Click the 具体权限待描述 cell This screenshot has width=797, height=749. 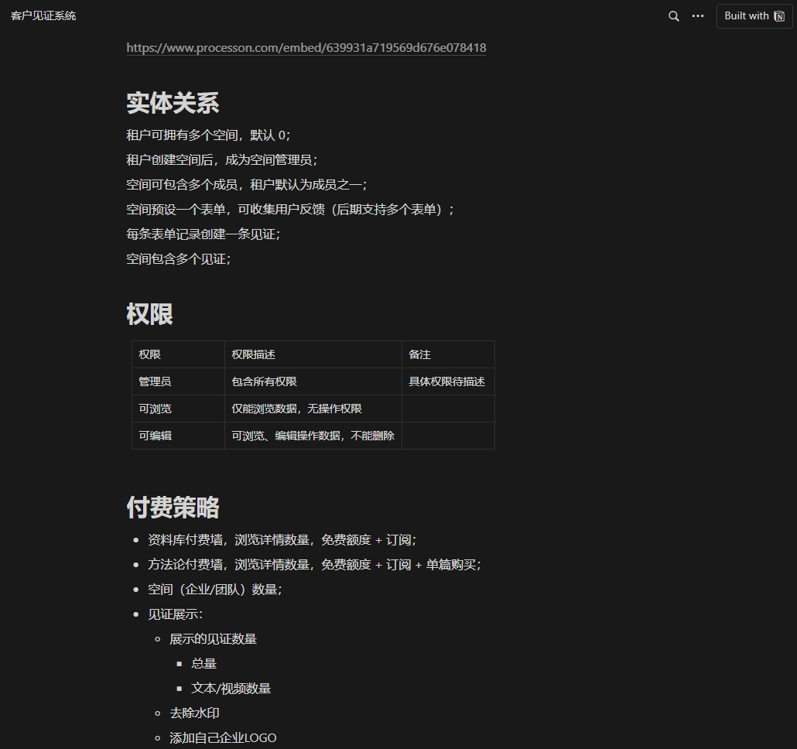pyautogui.click(x=447, y=381)
